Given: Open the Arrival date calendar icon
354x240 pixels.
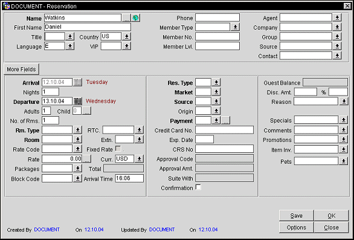Looking at the screenshot, I should pyautogui.click(x=78, y=82).
